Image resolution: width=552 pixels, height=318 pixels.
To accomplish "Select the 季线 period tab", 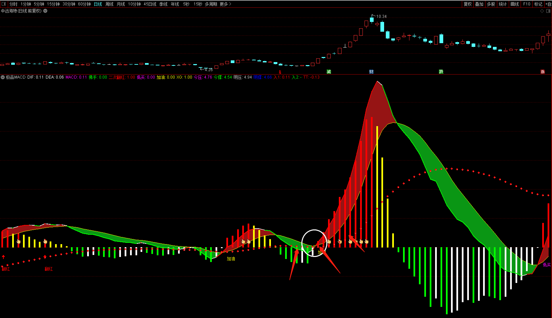I will (x=164, y=4).
